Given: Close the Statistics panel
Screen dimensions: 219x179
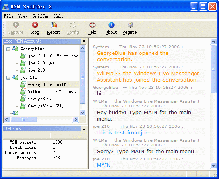Looking at the screenshot, I should pos(84,128).
